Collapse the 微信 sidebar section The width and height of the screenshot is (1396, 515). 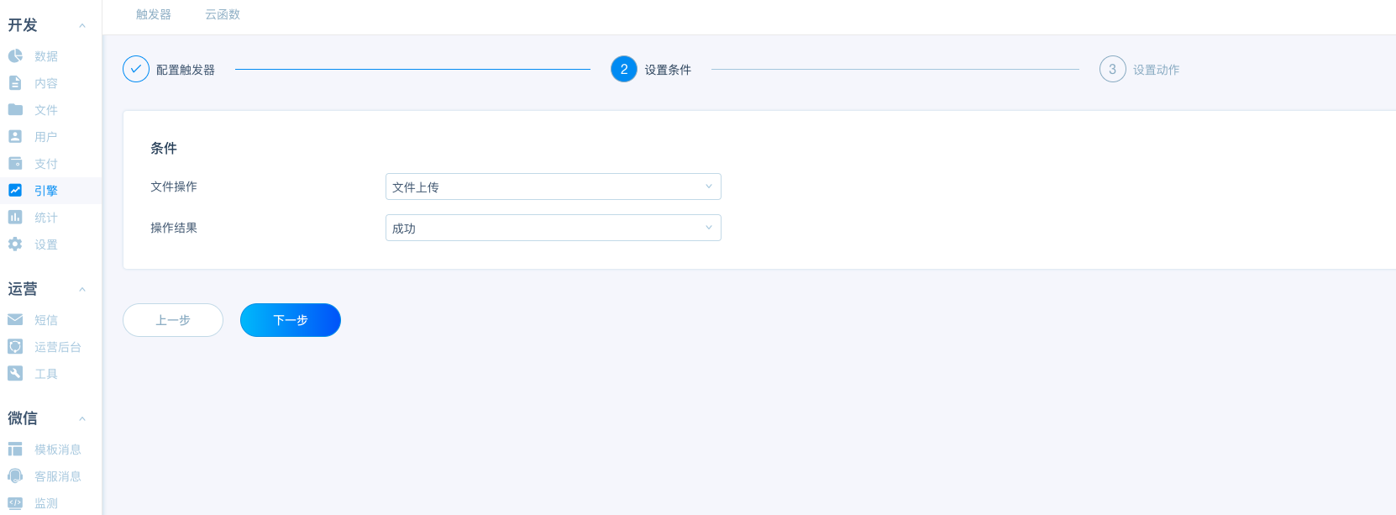point(82,419)
